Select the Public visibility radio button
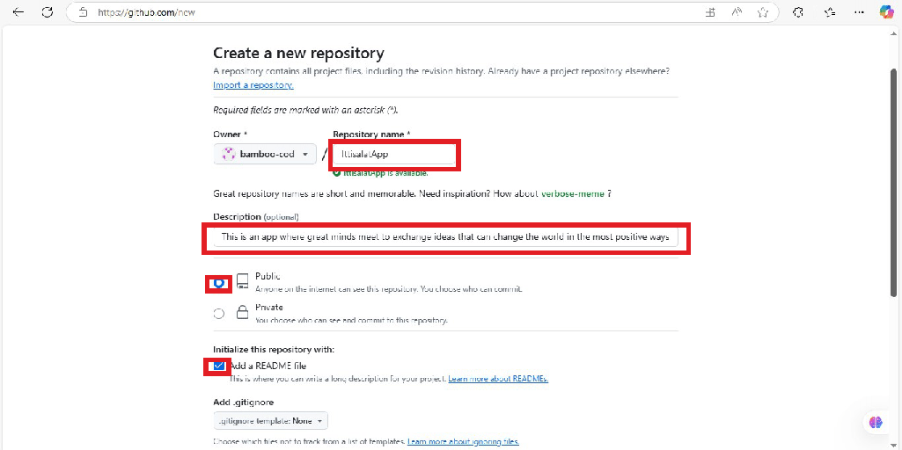 click(x=218, y=283)
